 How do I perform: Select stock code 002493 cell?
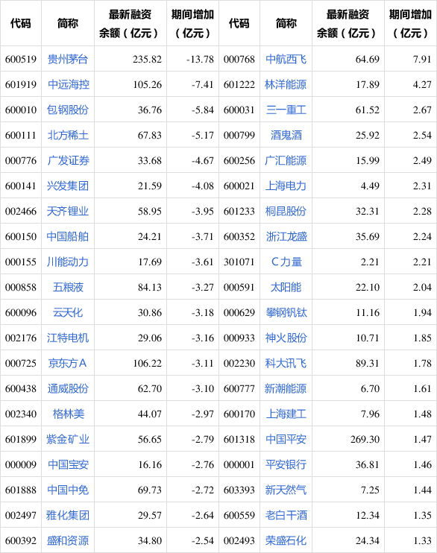coord(239,540)
